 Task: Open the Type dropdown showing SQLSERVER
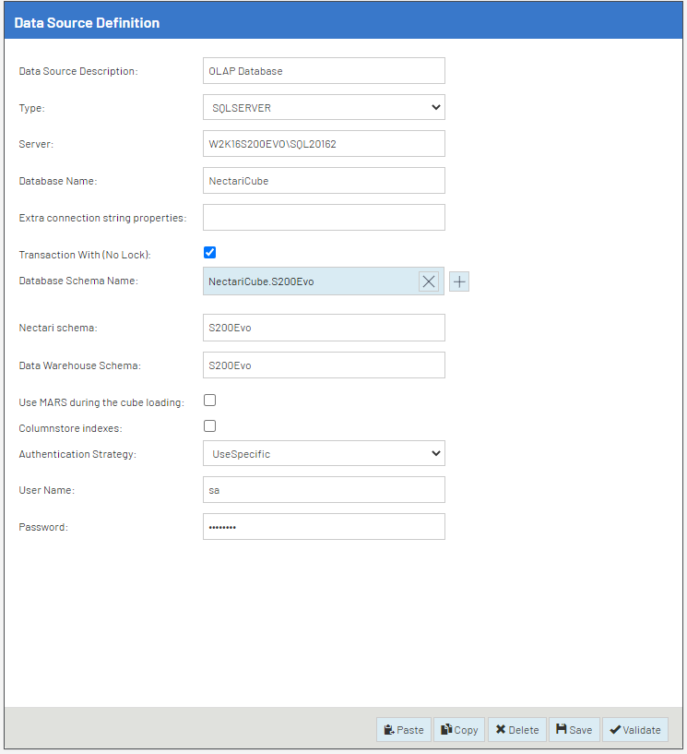click(324, 107)
